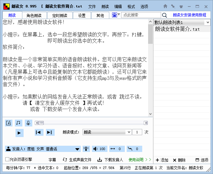Click the 生成声音文件 convert icon

click(65, 159)
